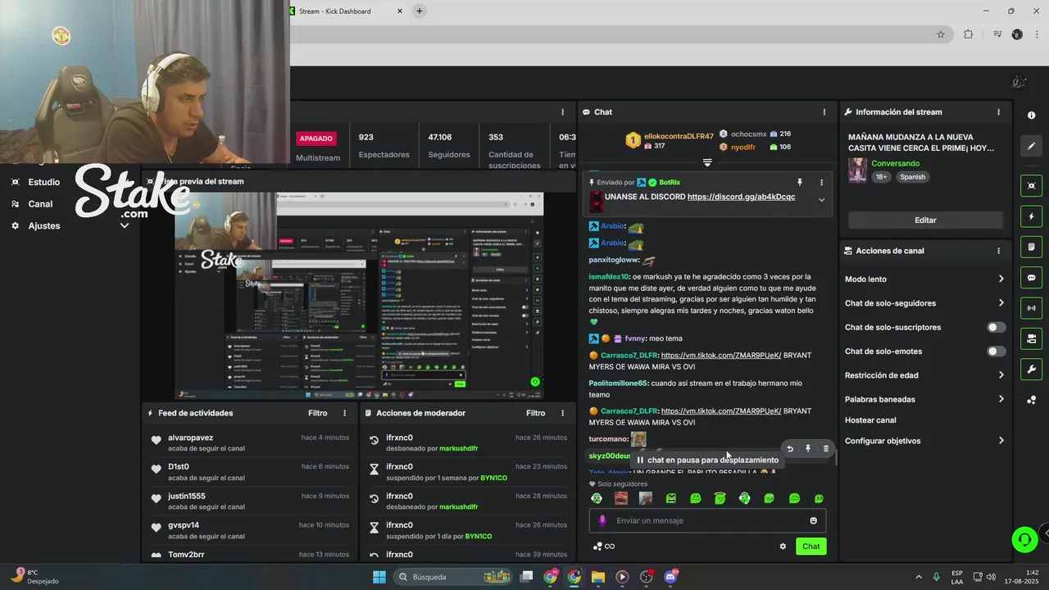Toggle Chat de solo-suscriptores switch
The image size is (1049, 590).
[996, 327]
